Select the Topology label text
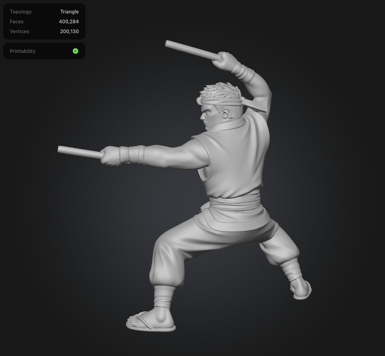Screen dimensions: 385x356 (x=20, y=12)
